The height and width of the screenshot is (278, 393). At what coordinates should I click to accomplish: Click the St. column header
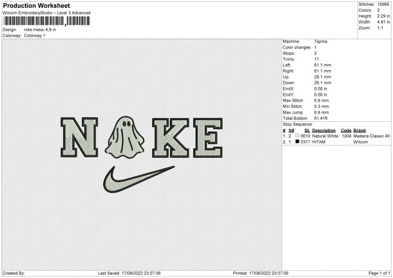pos(307,130)
